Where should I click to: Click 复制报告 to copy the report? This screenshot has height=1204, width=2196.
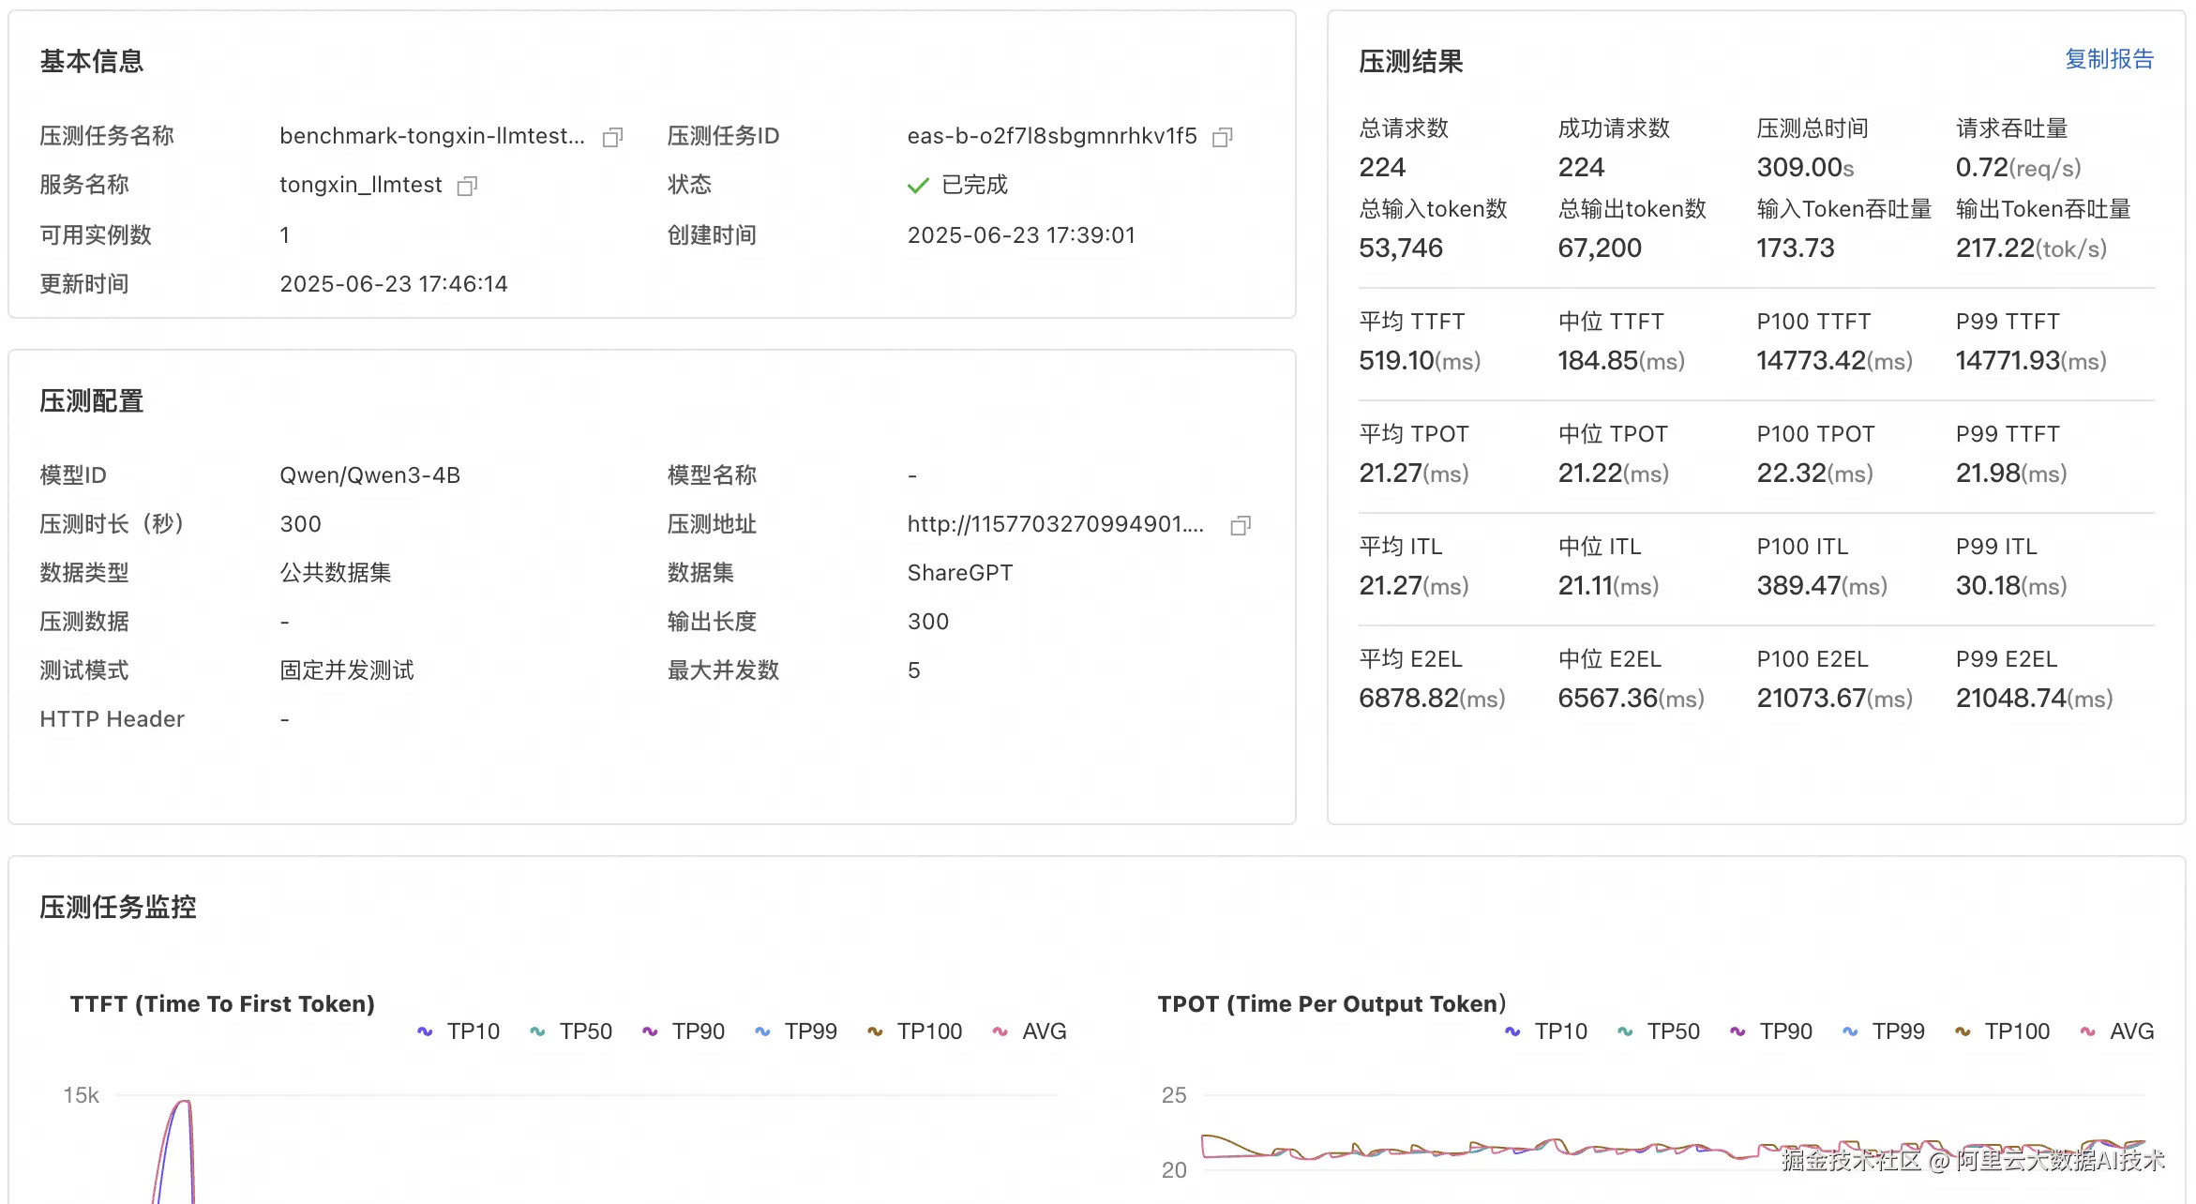[x=2109, y=59]
